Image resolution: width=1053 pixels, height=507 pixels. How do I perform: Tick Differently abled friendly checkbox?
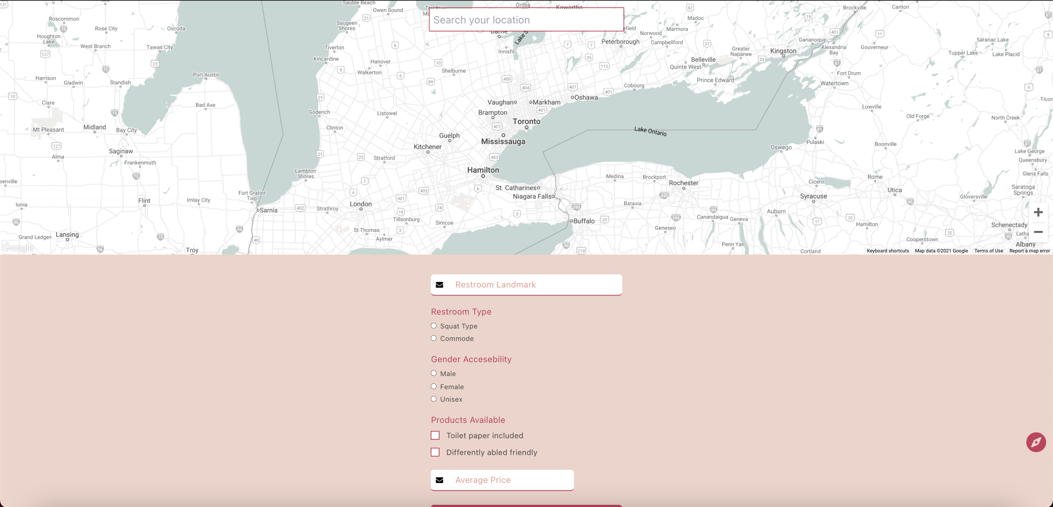click(x=435, y=452)
